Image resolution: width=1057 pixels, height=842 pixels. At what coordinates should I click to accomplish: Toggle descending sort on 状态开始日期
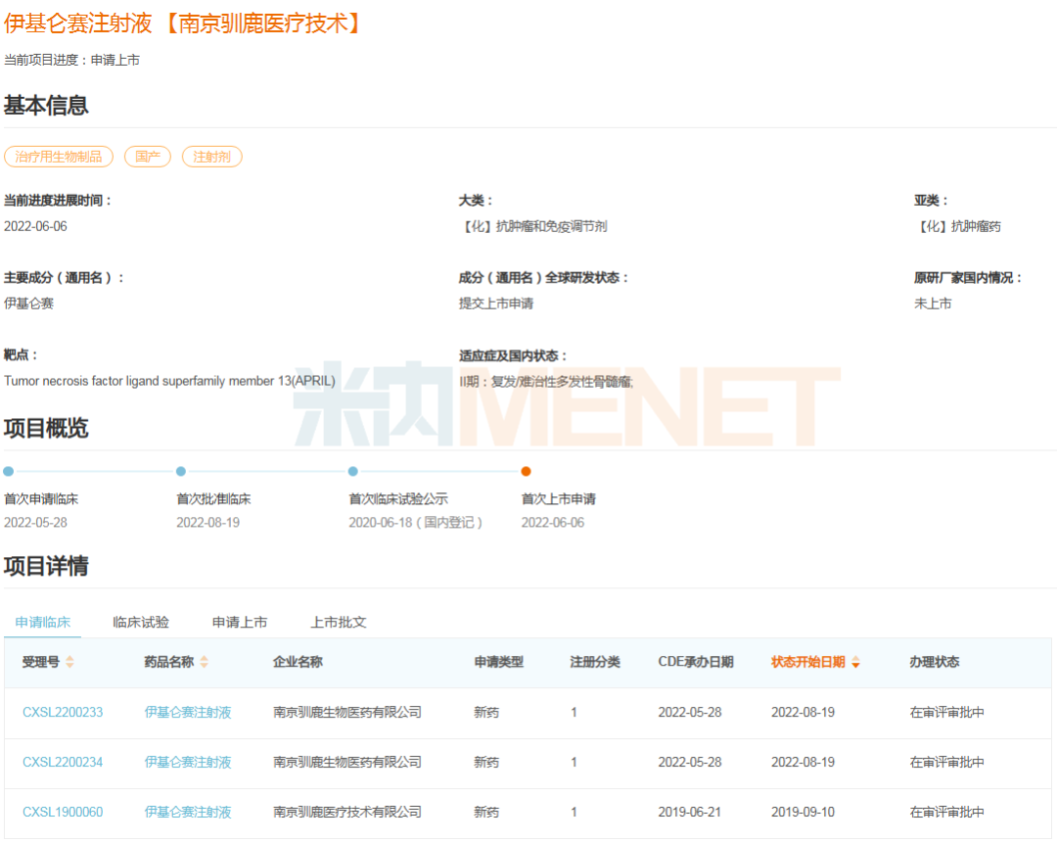coord(855,662)
